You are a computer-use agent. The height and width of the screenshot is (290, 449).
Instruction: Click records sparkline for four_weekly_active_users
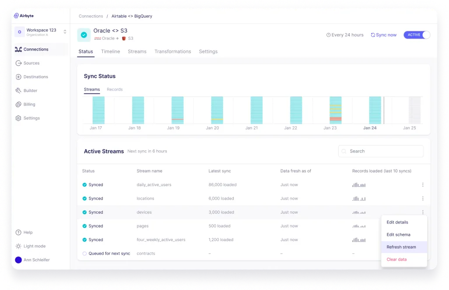pyautogui.click(x=359, y=240)
